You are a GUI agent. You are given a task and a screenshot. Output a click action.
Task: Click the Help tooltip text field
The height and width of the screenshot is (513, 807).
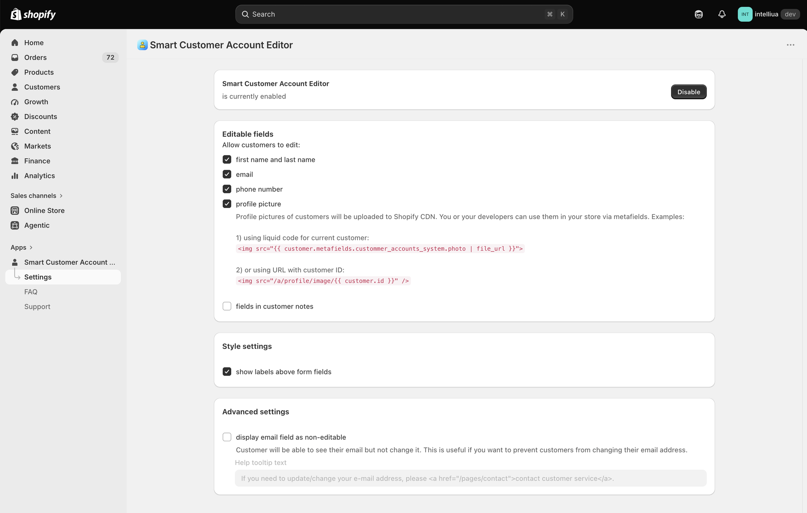tap(470, 478)
